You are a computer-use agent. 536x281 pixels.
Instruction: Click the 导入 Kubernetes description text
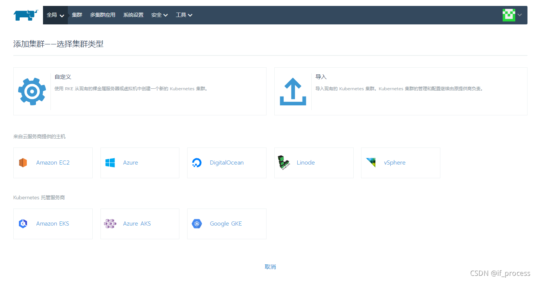(400, 89)
